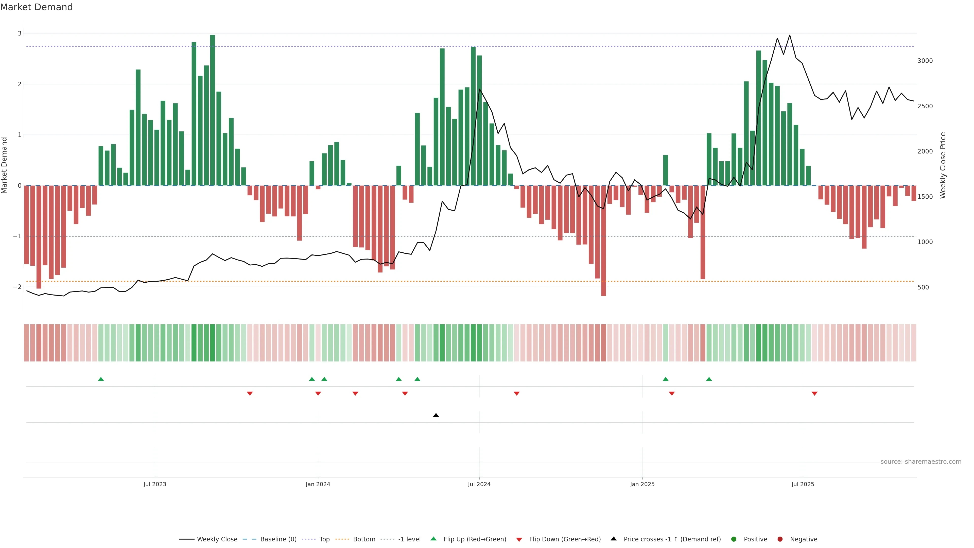Image resolution: width=974 pixels, height=548 pixels.
Task: Toggle the -1 level legend entry
Action: 409,539
